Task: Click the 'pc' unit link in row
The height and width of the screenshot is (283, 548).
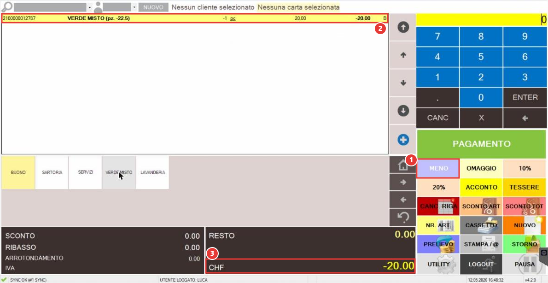Action: pyautogui.click(x=233, y=18)
